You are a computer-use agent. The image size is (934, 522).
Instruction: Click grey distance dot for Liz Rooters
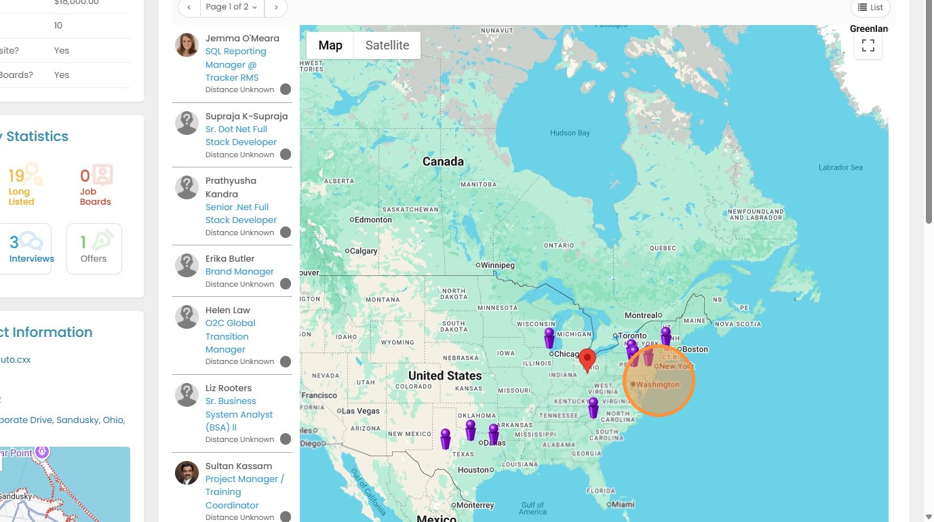pos(286,439)
